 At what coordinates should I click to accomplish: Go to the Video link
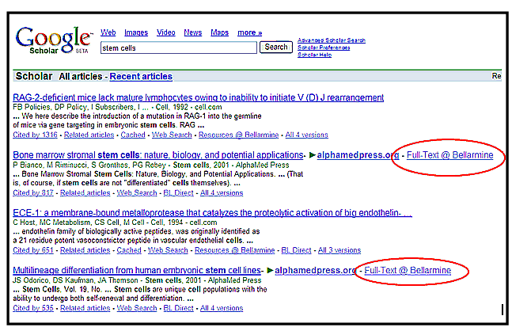(x=166, y=32)
